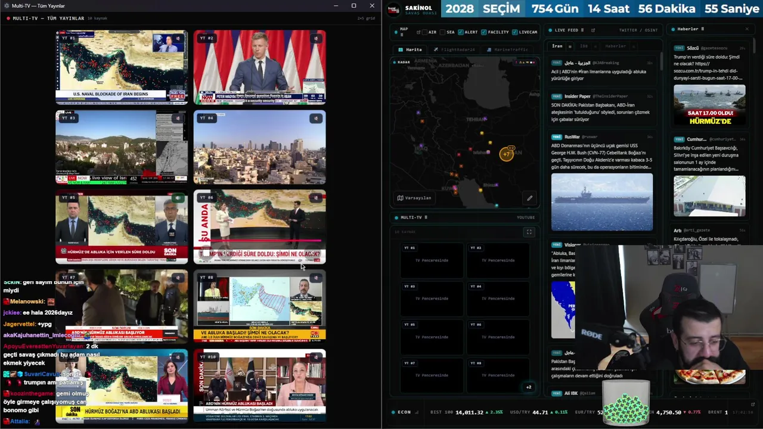Click the TWITTER / OSINT label
This screenshot has height=429, width=763.
click(x=638, y=30)
